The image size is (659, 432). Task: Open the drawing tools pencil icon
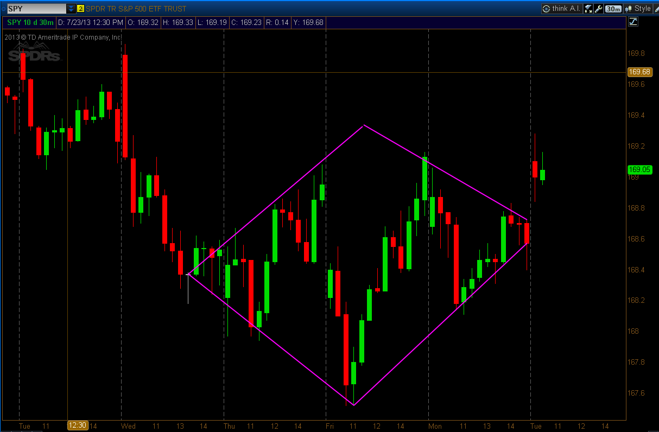[656, 9]
